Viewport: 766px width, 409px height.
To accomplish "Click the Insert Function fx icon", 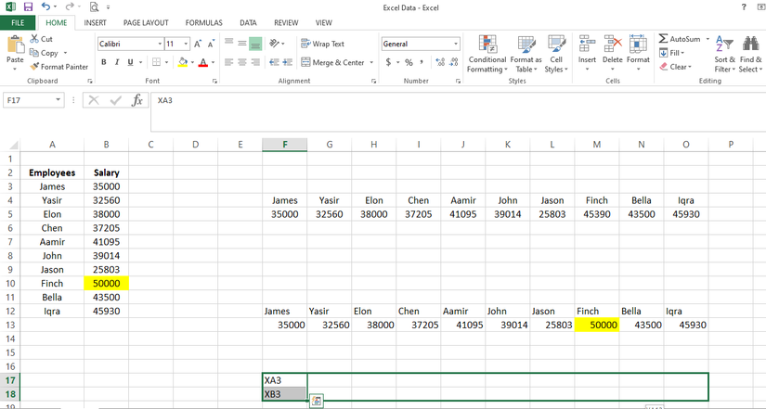I will pos(136,100).
